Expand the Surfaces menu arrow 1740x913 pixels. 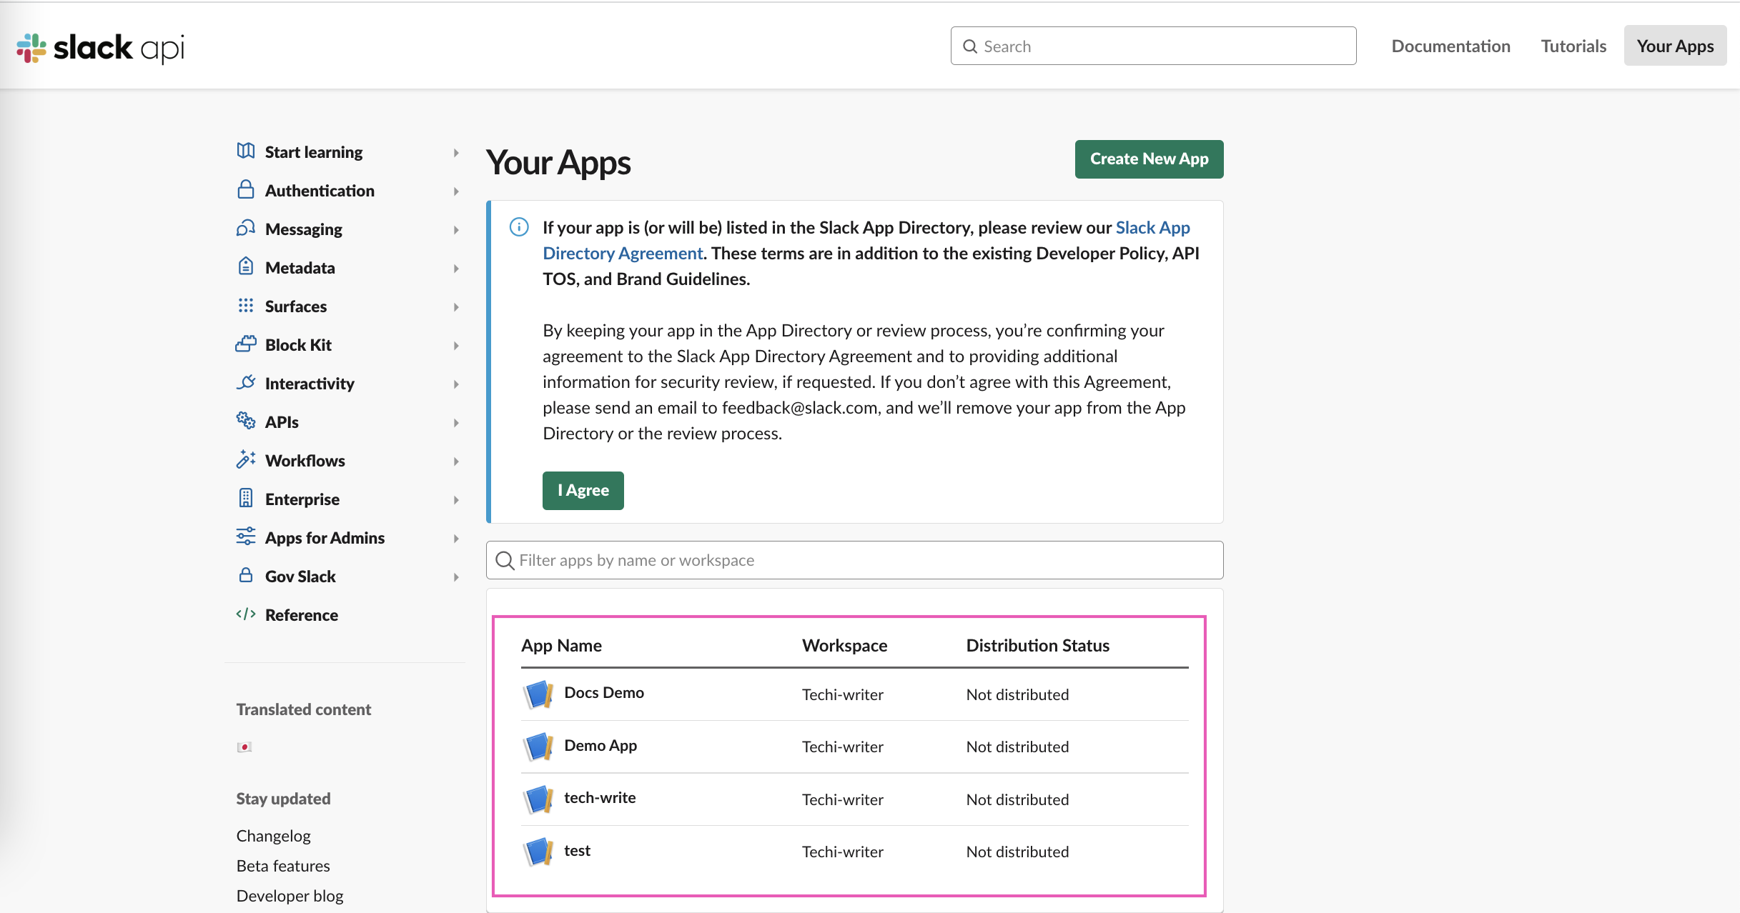pos(456,306)
